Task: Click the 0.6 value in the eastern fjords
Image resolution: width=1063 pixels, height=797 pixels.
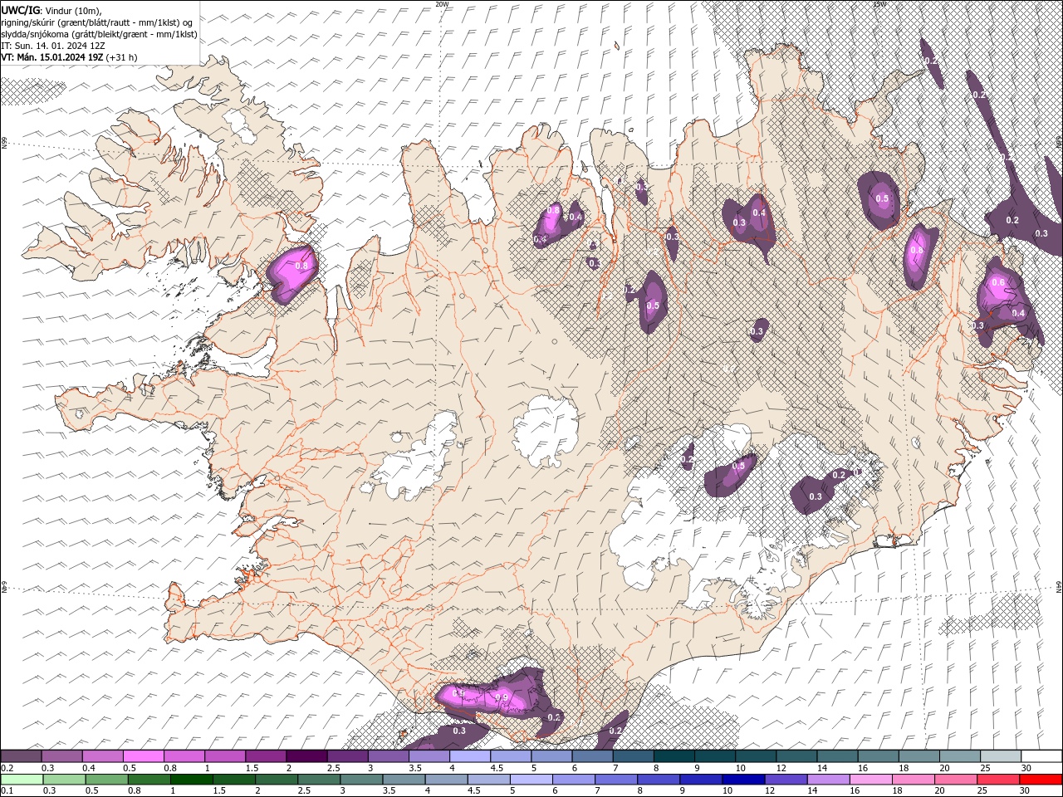Action: coord(997,282)
